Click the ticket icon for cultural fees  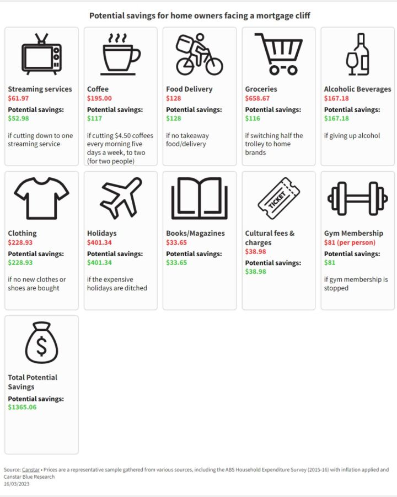[x=278, y=198]
